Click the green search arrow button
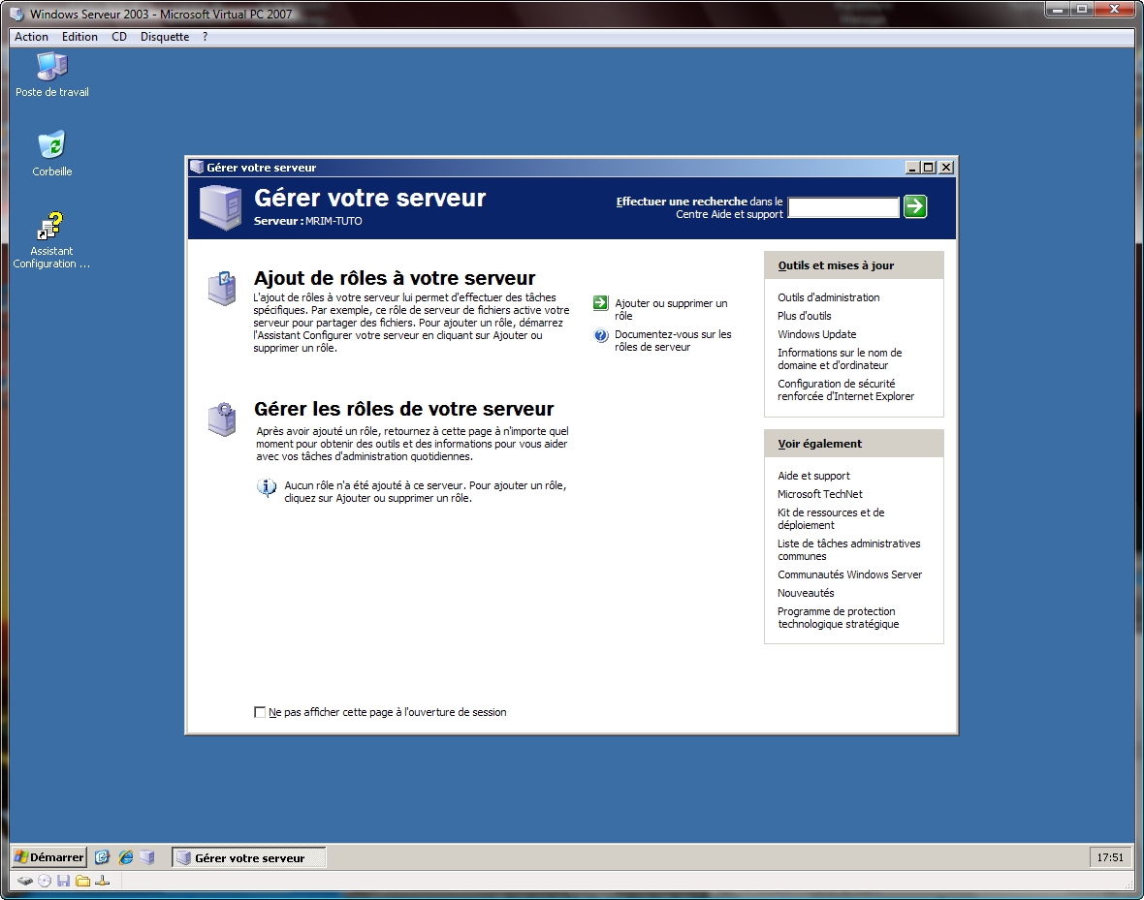This screenshot has width=1144, height=900. (915, 206)
